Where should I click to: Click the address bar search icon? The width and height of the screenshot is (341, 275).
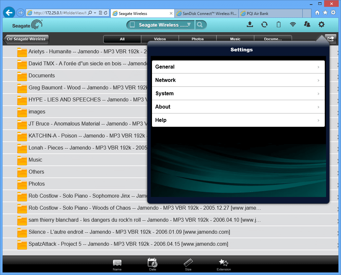pos(90,13)
